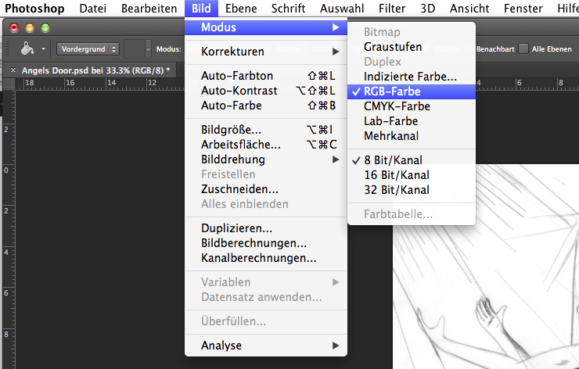This screenshot has width=579, height=369.
Task: Open the tool preset picker arrow
Action: pos(43,48)
